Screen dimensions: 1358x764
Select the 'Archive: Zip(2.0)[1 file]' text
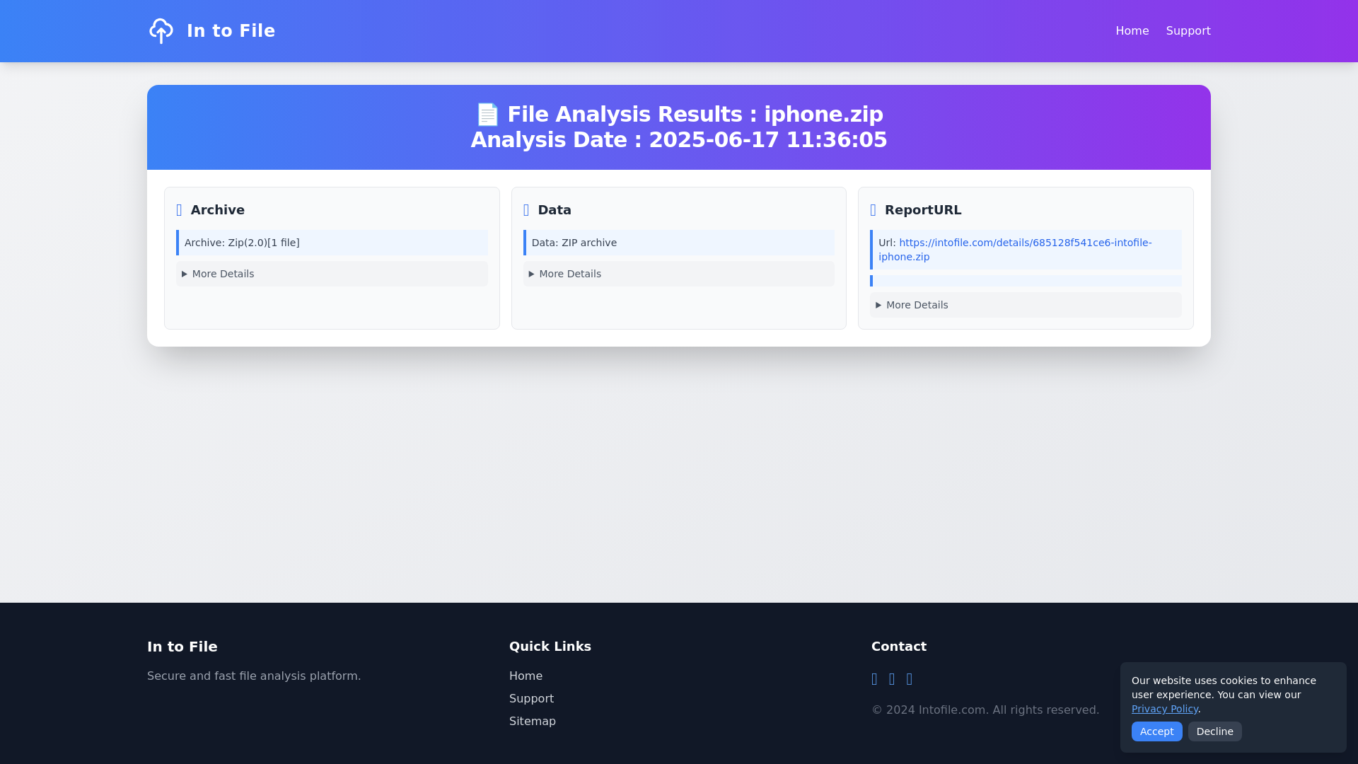tap(242, 243)
